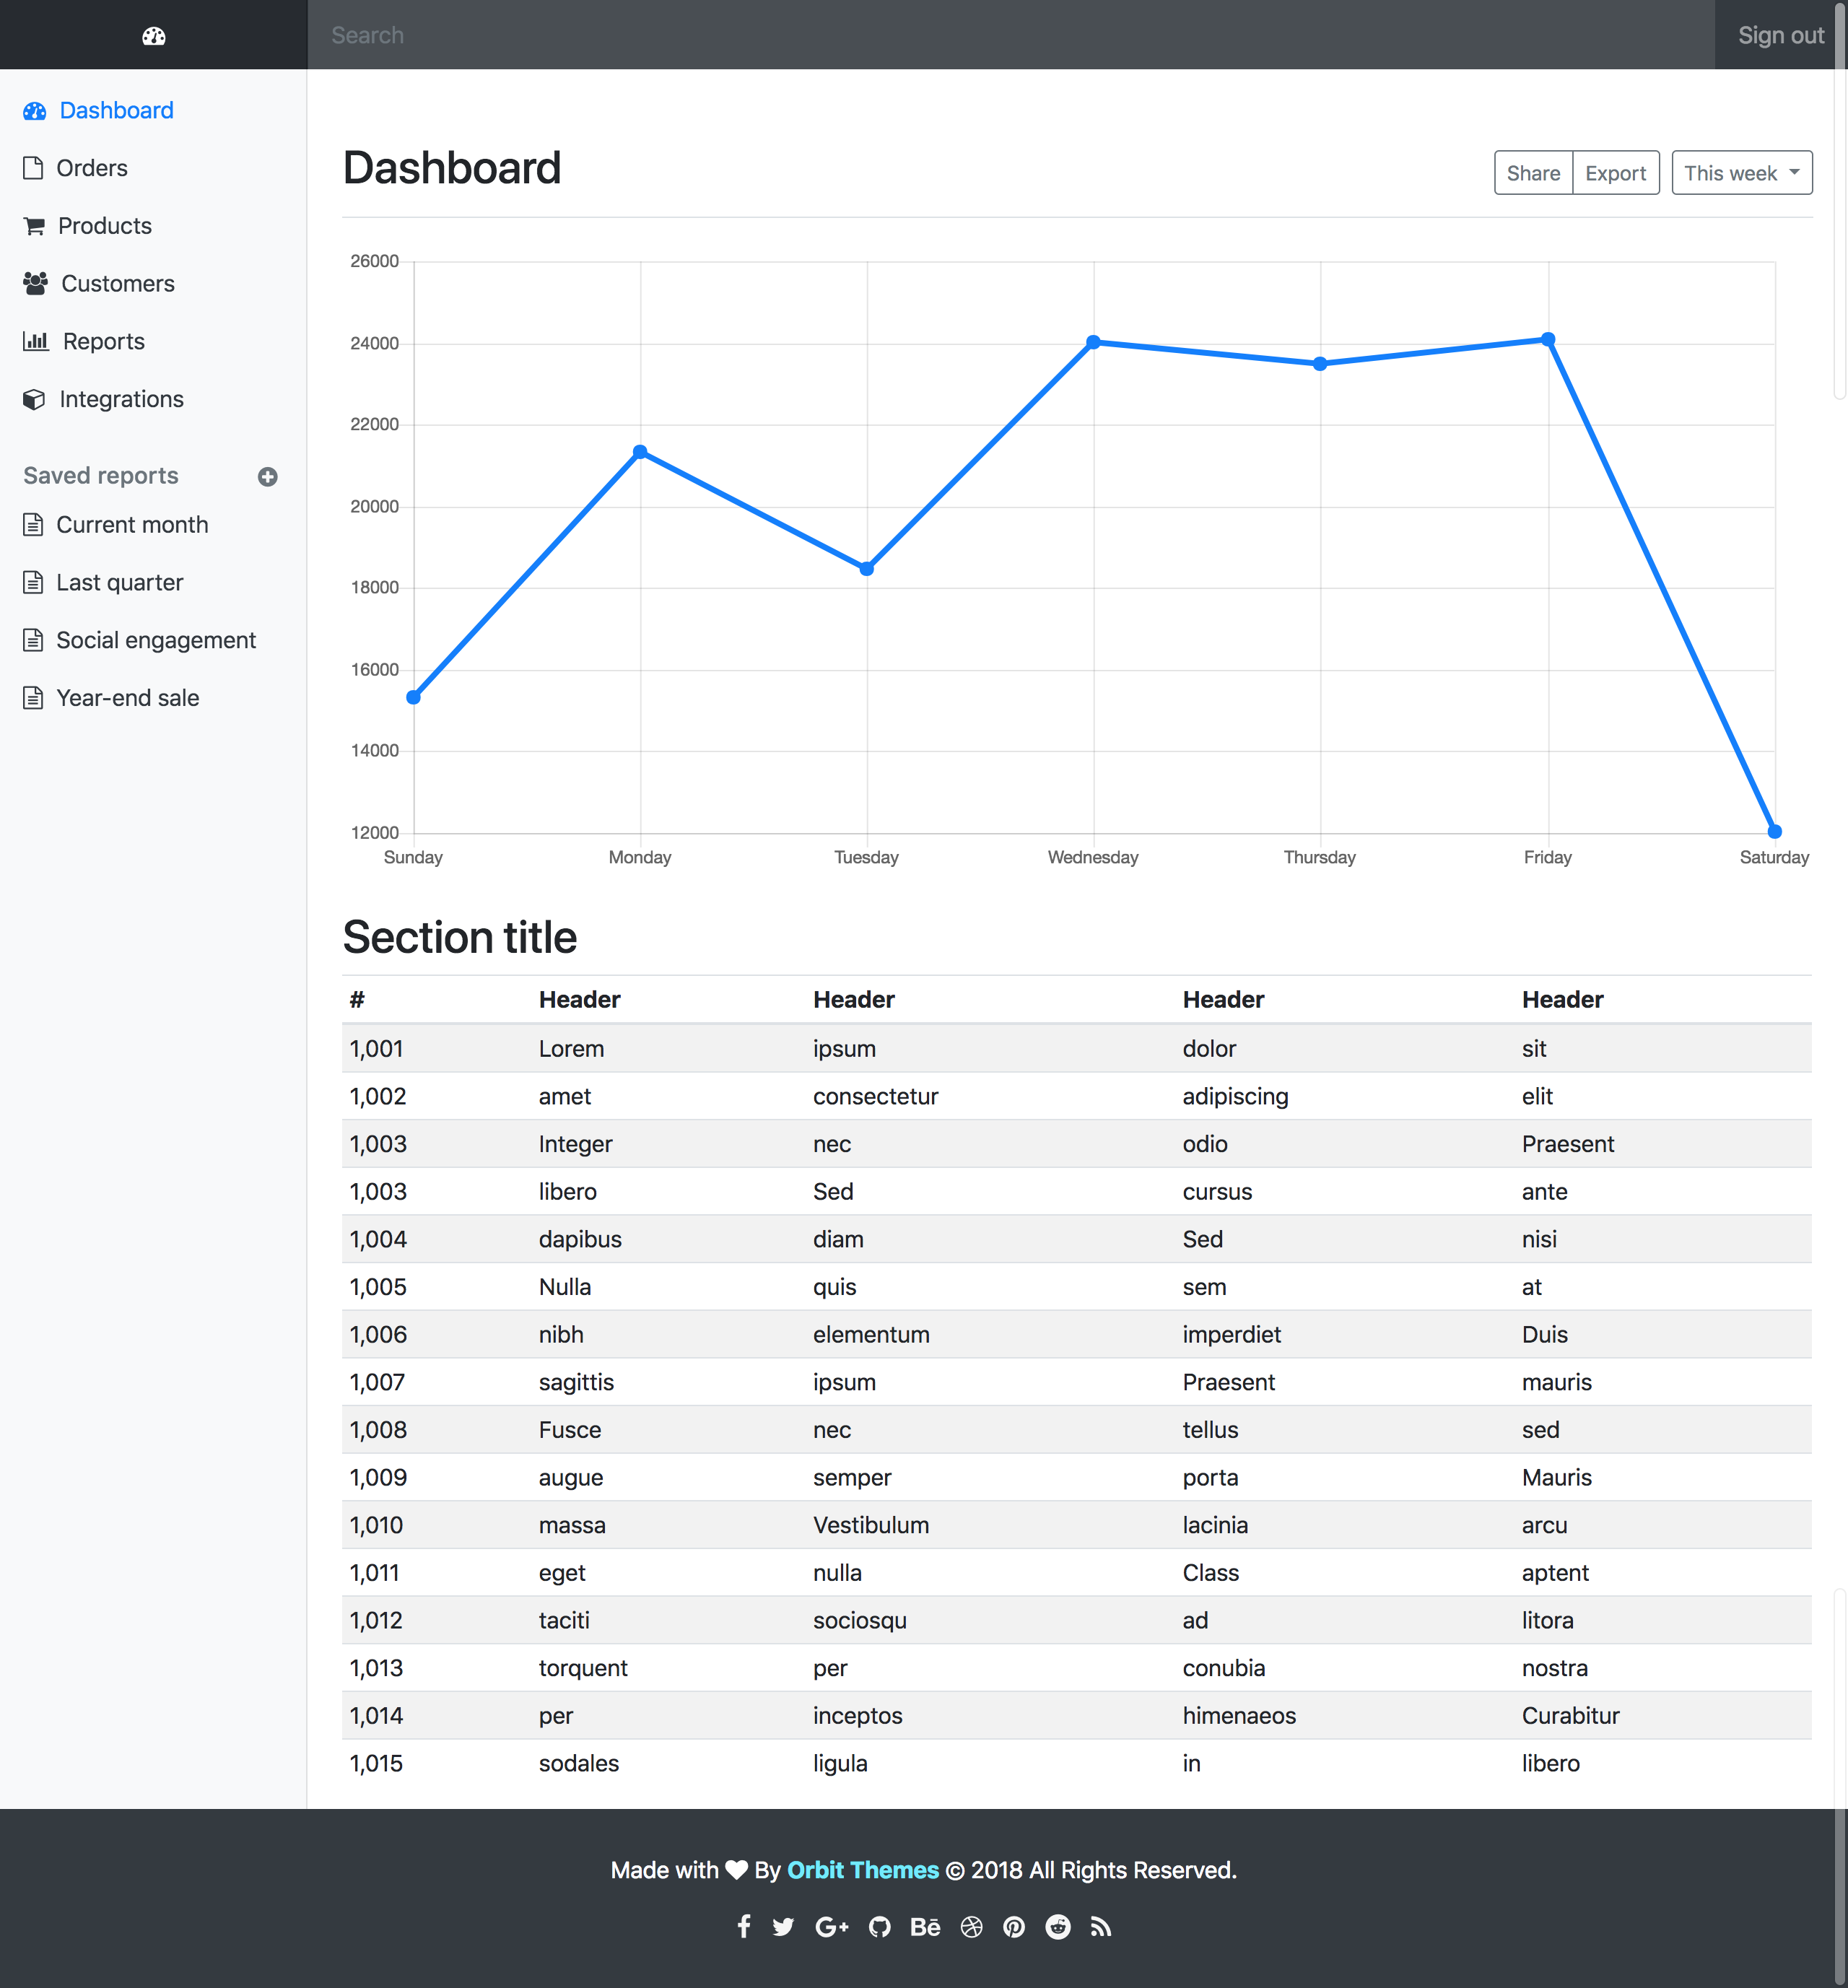Click the plus icon beside Saved reports
Viewport: 1848px width, 1988px height.
pyautogui.click(x=267, y=477)
